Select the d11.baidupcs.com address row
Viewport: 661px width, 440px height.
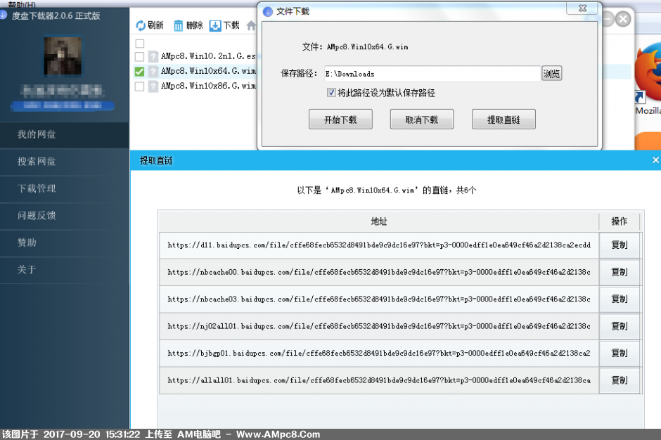point(379,245)
